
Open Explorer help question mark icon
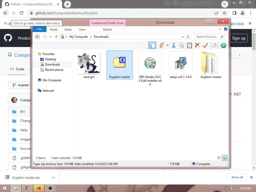(x=226, y=29)
